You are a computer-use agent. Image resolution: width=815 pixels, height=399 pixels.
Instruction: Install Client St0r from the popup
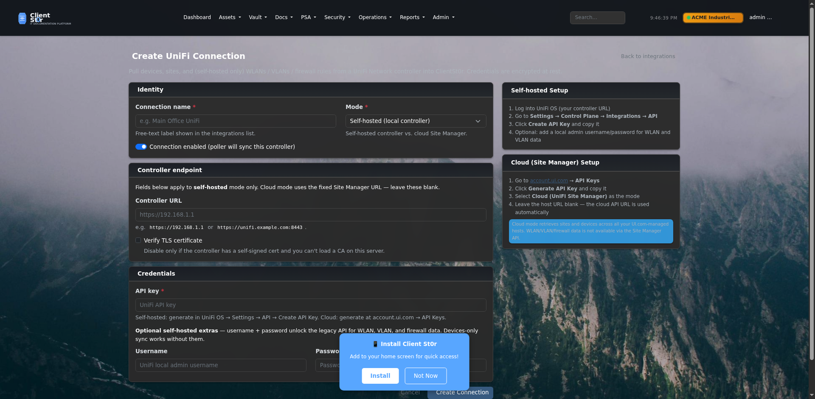click(380, 376)
